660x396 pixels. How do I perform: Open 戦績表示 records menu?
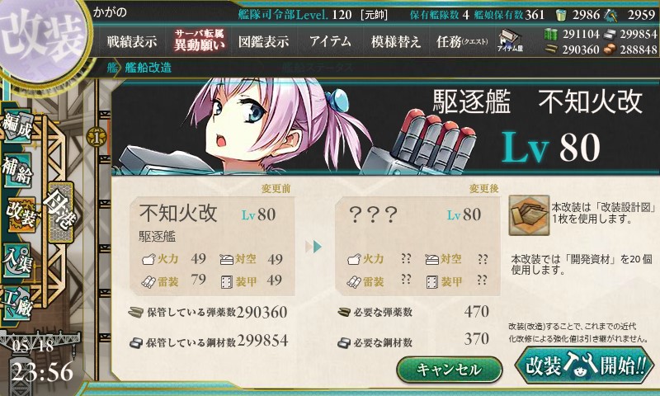(x=132, y=41)
